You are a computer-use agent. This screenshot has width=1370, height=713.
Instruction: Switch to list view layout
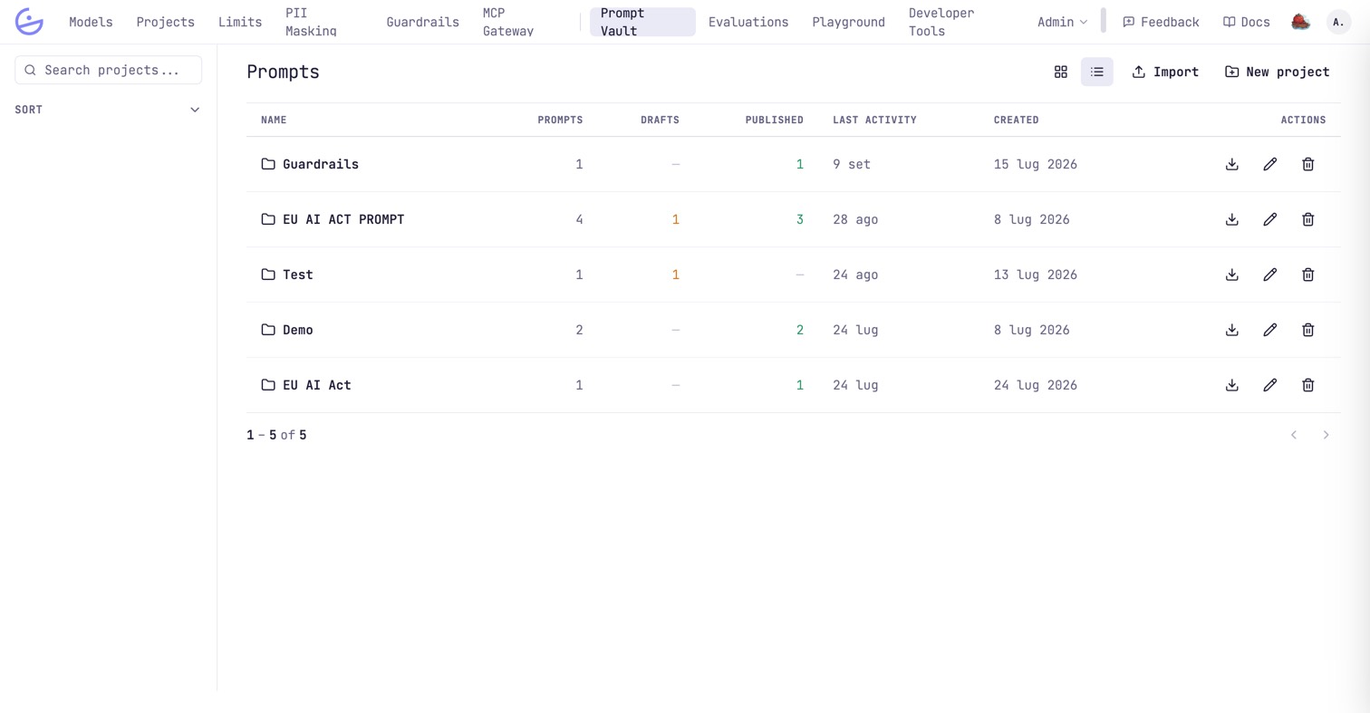point(1096,72)
